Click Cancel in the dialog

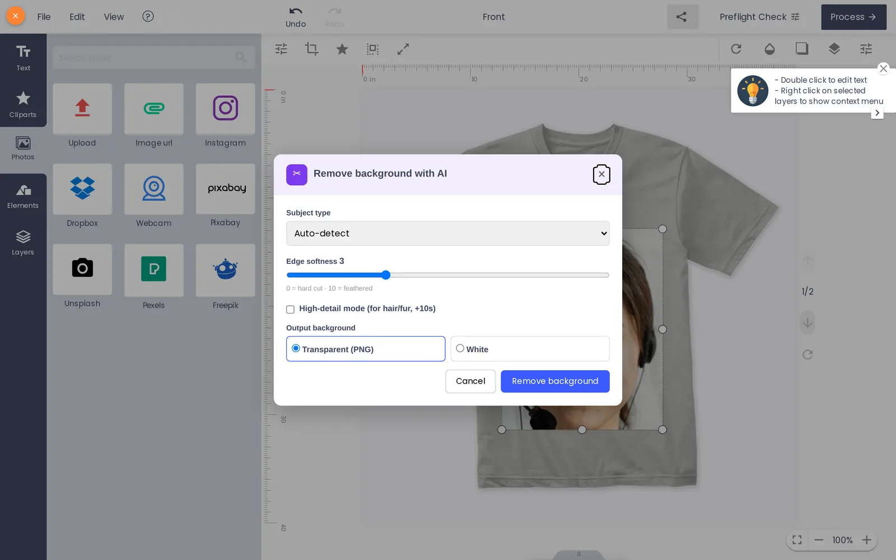pyautogui.click(x=470, y=381)
